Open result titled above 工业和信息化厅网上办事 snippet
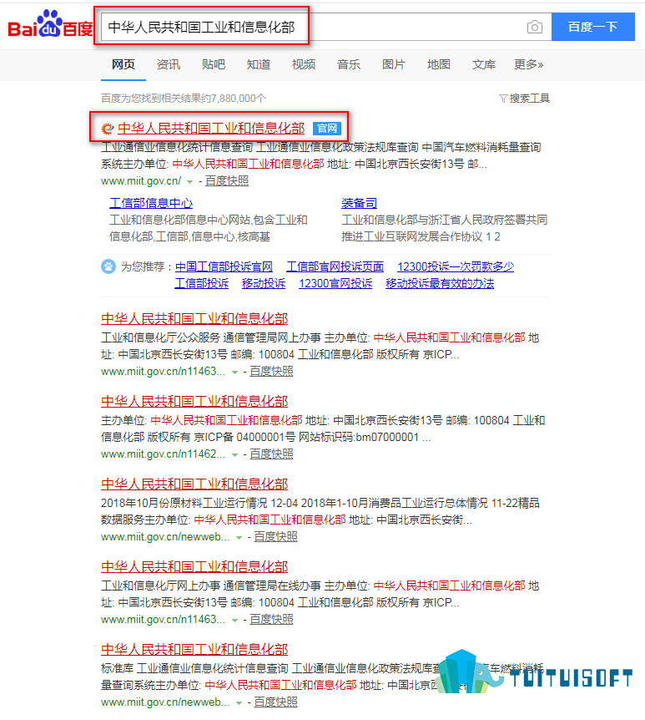 click(x=194, y=566)
